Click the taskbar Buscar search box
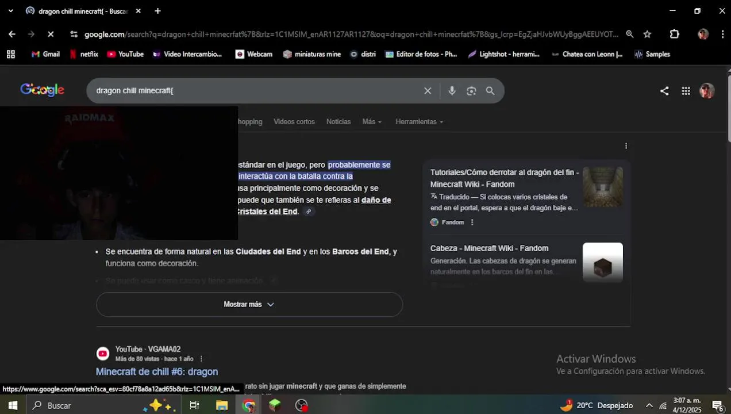This screenshot has height=414, width=731. click(x=103, y=405)
